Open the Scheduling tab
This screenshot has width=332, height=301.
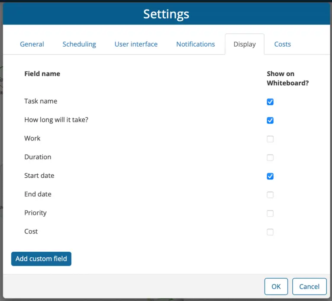coord(79,44)
